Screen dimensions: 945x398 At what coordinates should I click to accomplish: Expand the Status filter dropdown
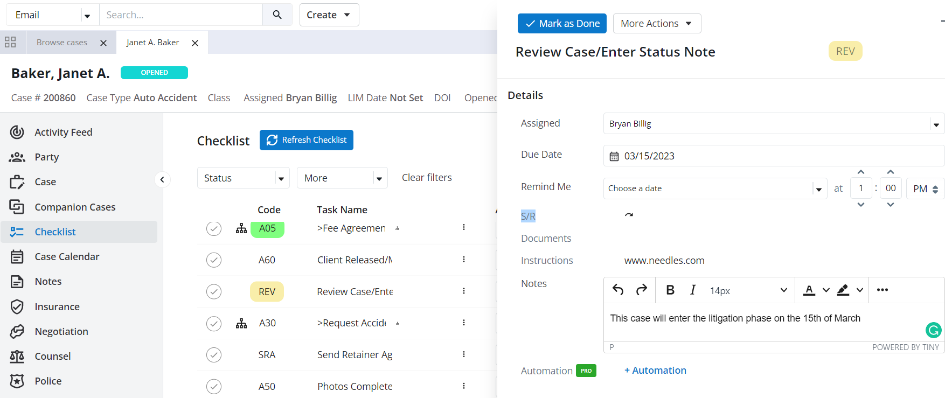coord(244,178)
